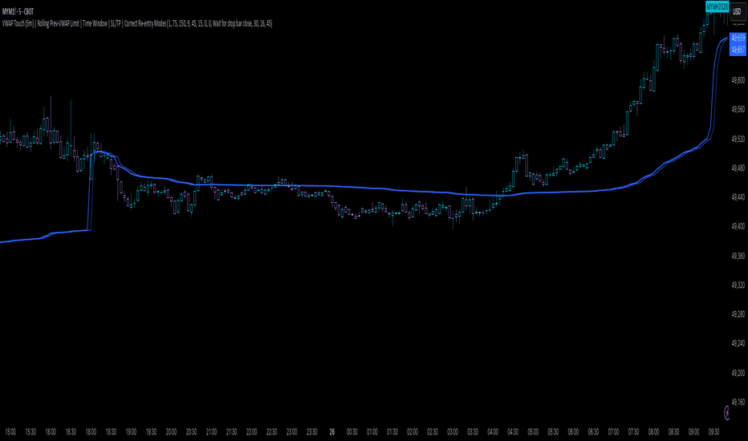748x441 pixels.
Task: Click the MYM1! · 5 · CBOT symbol title
Action: click(18, 11)
